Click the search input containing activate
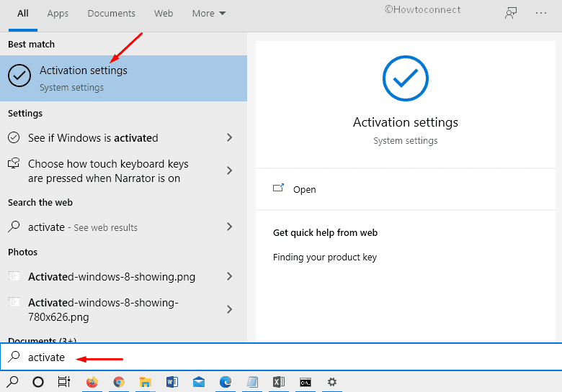Viewport: 562px width, 392px height. (281, 357)
